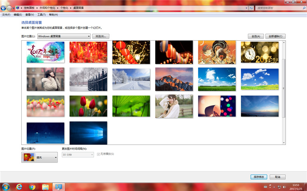The height and width of the screenshot is (191, 307).
Task: Select the snowy road wallpaper
Action: tap(131, 79)
